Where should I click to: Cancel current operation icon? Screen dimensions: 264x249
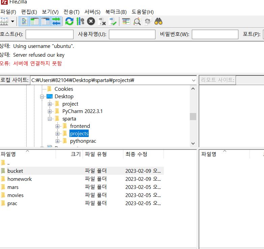91,21
